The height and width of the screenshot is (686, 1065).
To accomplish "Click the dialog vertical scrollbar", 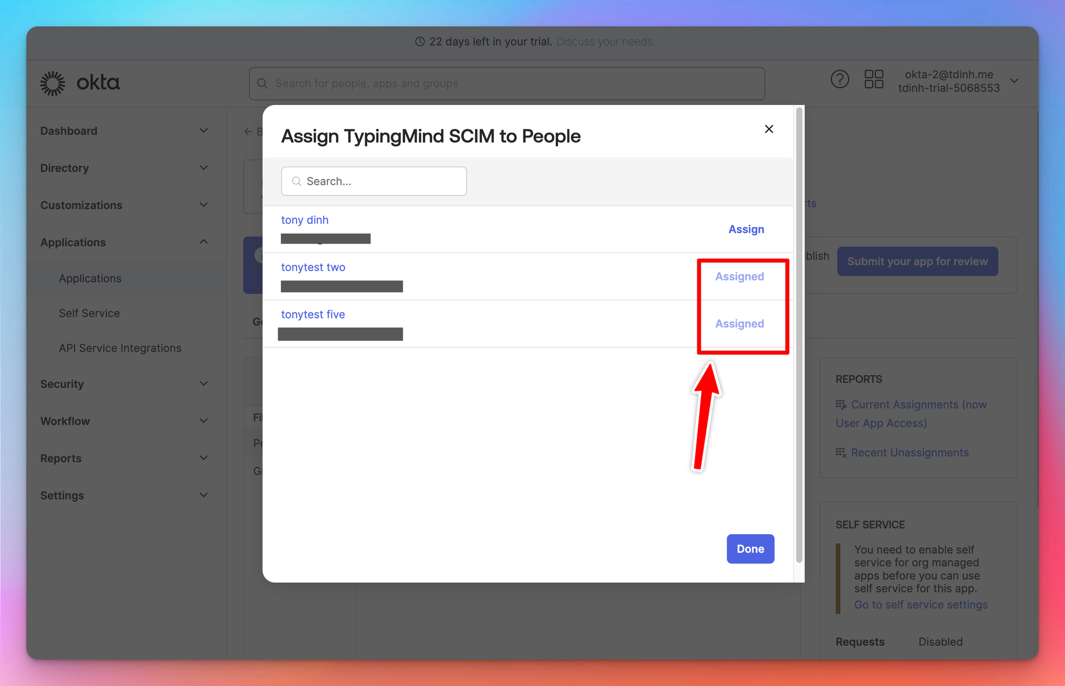I will [x=799, y=335].
